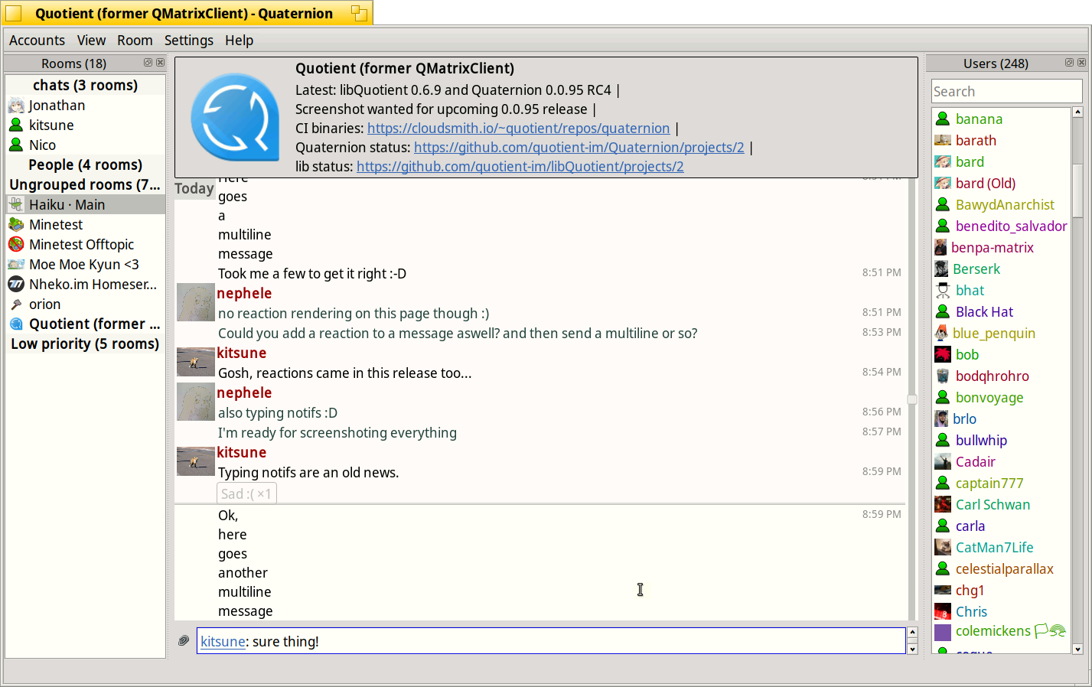Open the Help menu

pyautogui.click(x=239, y=41)
